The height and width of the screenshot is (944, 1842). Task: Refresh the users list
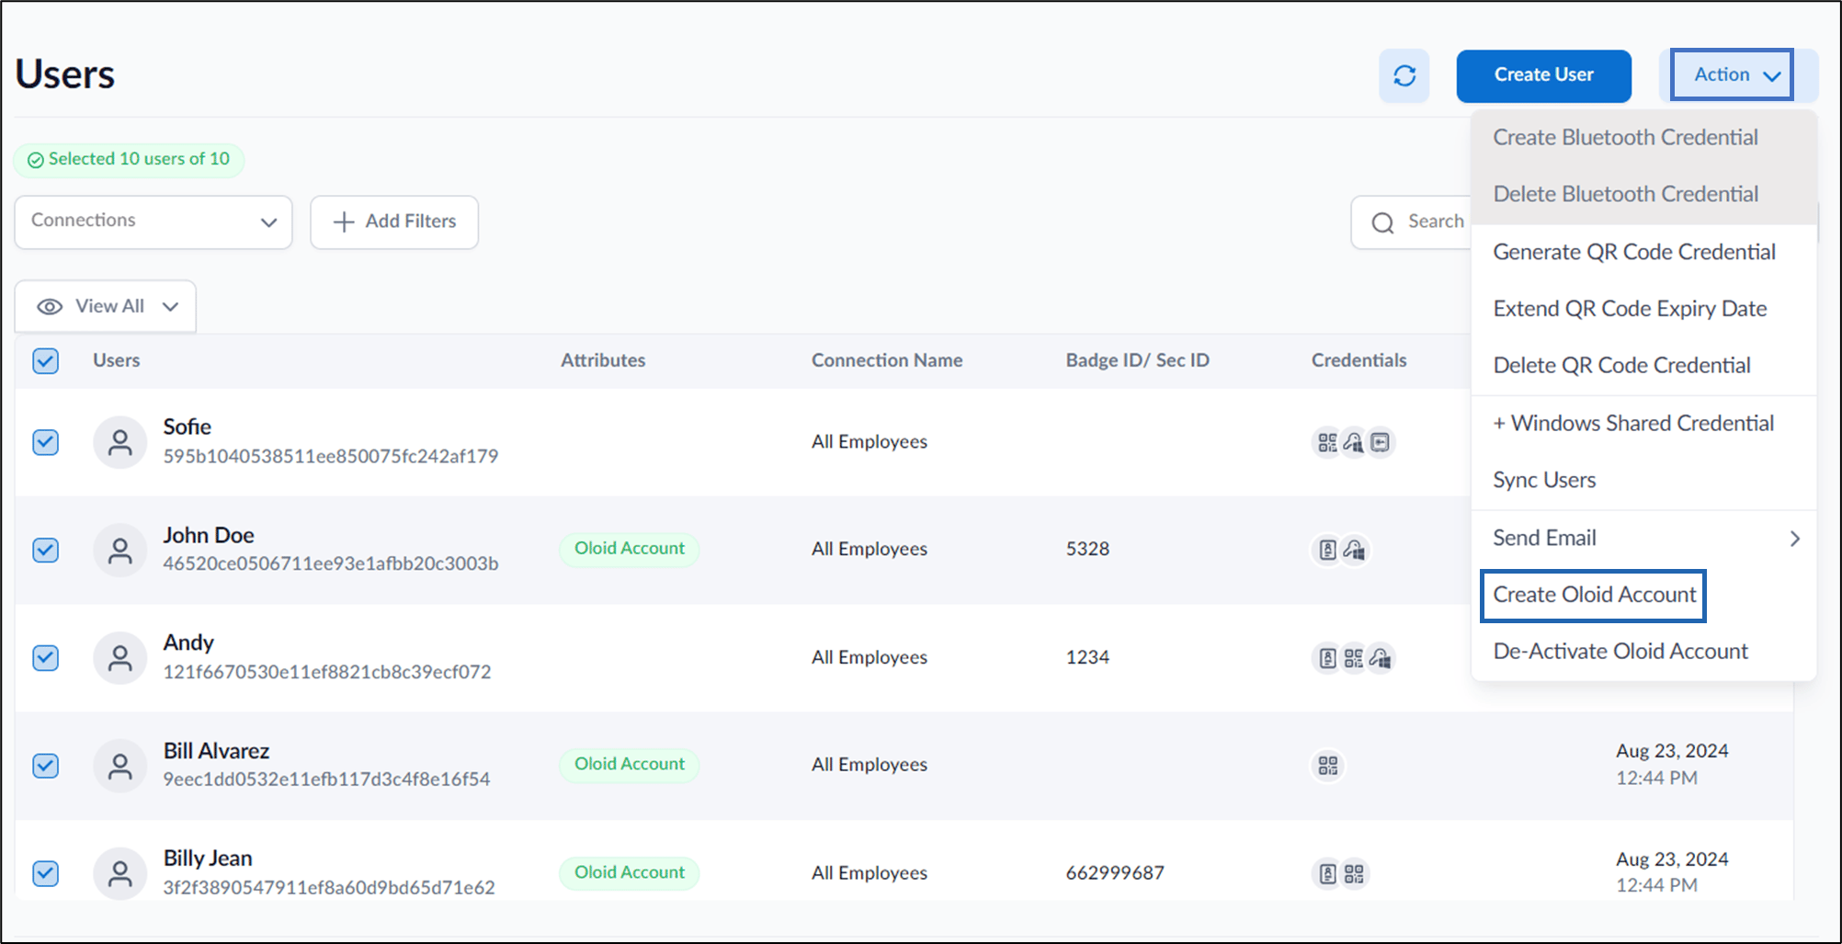pyautogui.click(x=1404, y=75)
